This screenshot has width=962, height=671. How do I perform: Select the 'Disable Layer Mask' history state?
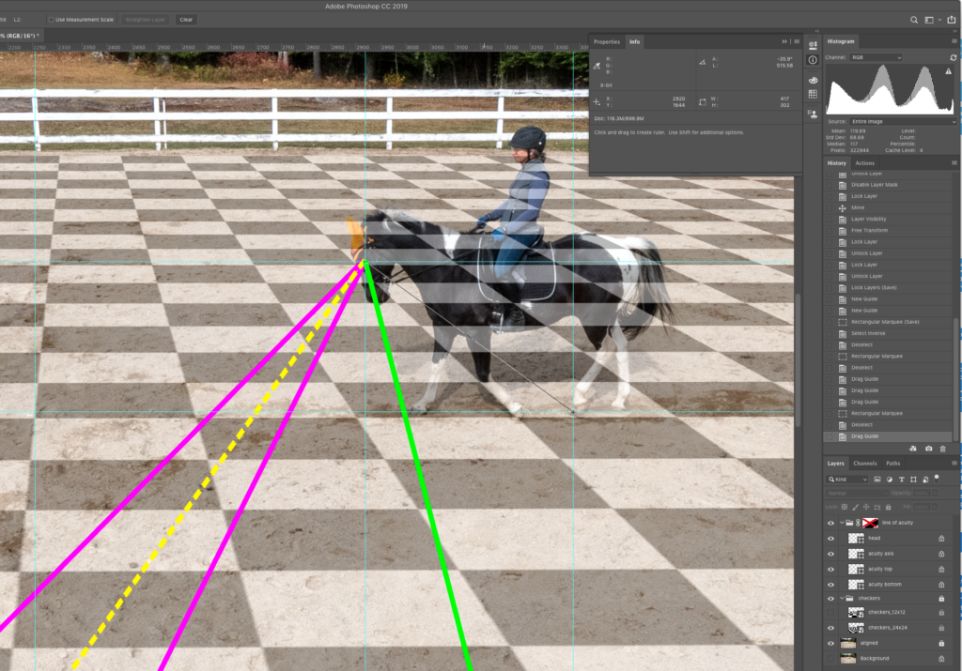tap(888, 185)
